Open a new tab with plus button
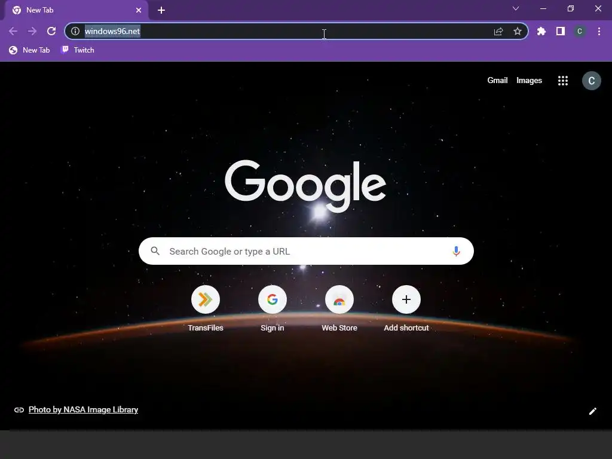 pyautogui.click(x=161, y=10)
